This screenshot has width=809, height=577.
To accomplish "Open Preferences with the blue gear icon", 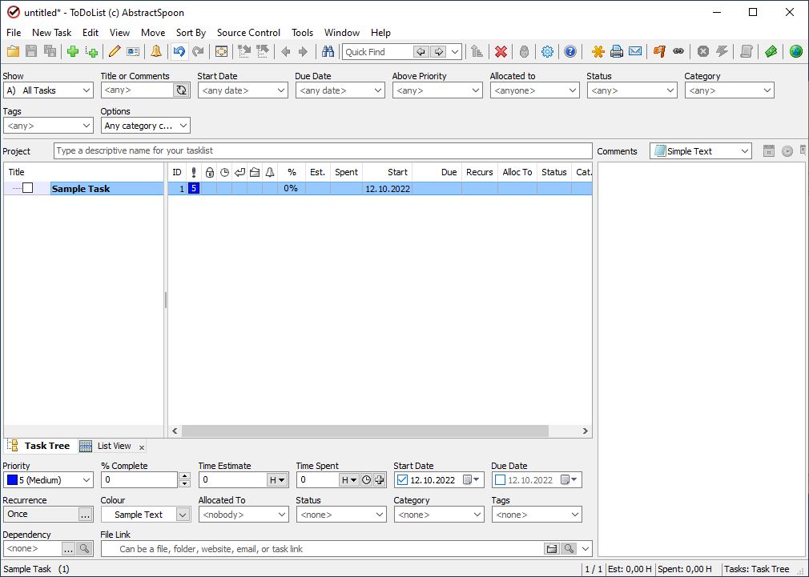I will (547, 51).
